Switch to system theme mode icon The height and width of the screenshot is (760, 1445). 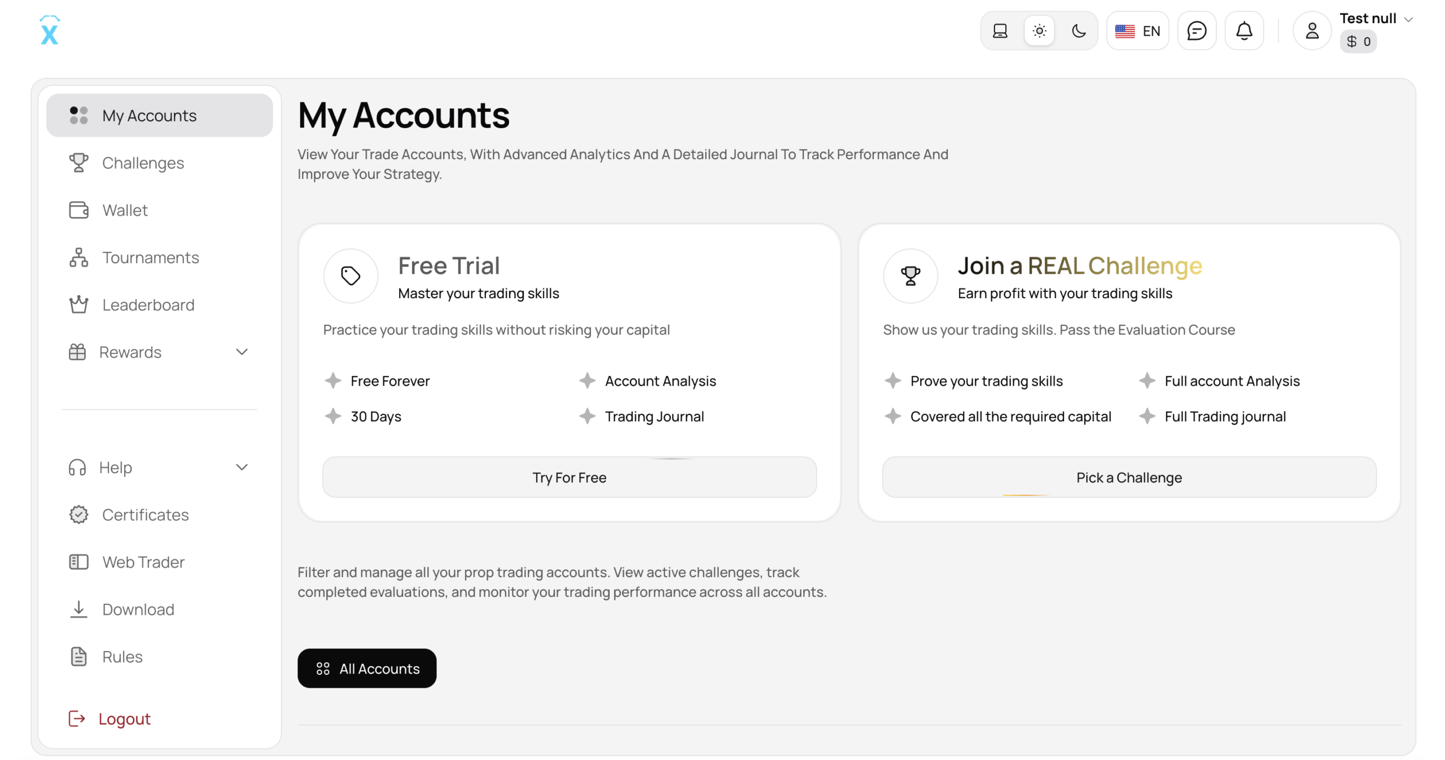[x=1000, y=30]
